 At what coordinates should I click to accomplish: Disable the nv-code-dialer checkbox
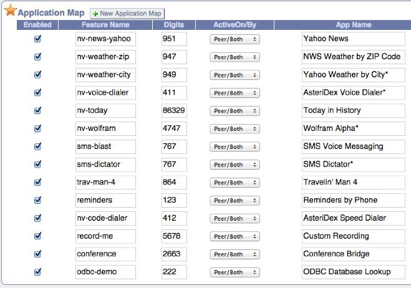(x=38, y=218)
